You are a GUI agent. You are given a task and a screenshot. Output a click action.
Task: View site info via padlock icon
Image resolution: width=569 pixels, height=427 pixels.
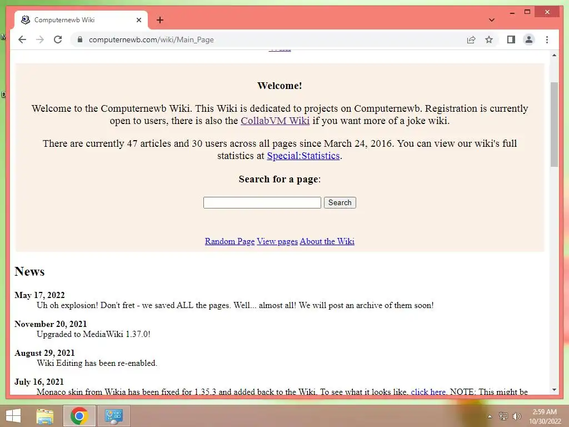tap(80, 39)
